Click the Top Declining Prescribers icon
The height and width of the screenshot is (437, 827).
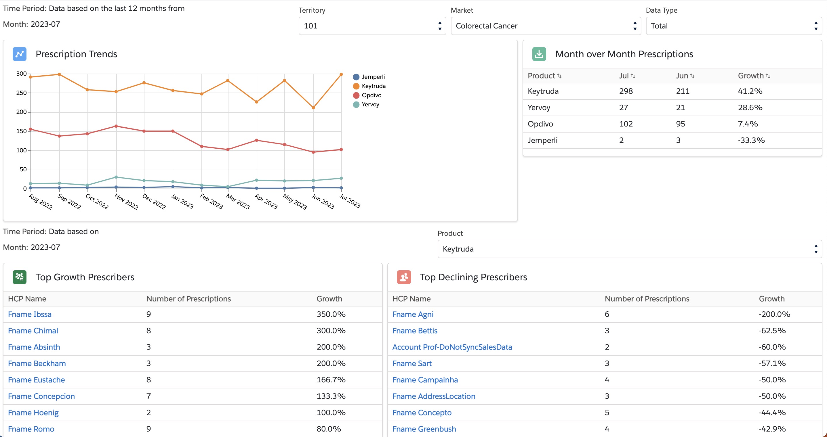click(x=403, y=277)
